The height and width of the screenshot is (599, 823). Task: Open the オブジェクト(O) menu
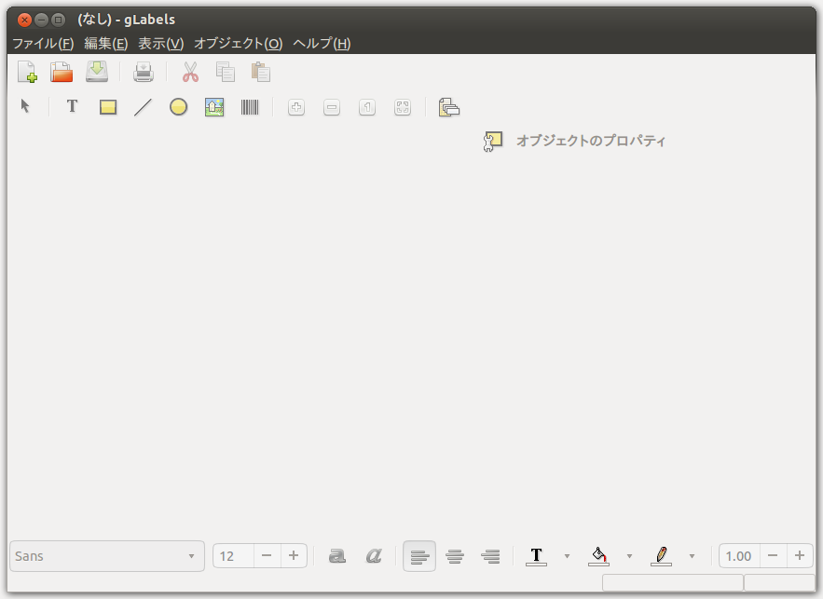(239, 44)
